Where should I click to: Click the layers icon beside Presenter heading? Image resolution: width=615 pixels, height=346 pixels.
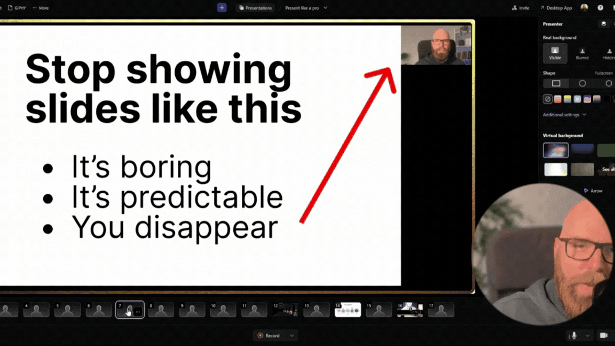pos(604,24)
